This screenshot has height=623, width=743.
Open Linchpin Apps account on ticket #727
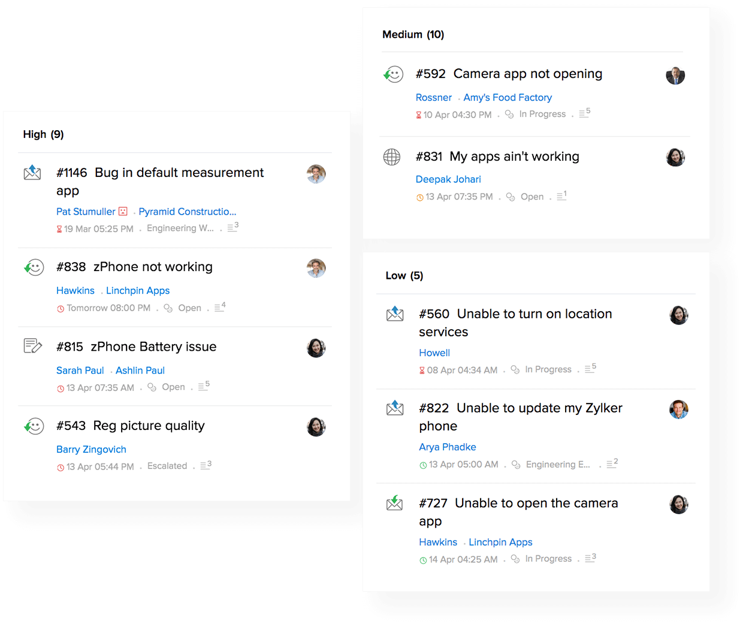[500, 542]
